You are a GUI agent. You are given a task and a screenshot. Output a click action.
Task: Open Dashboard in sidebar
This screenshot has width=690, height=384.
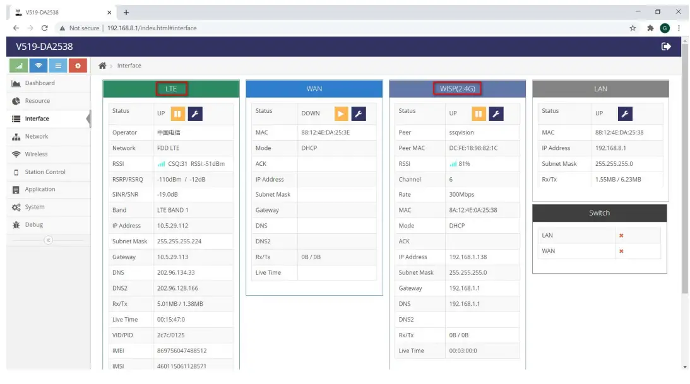49,83
